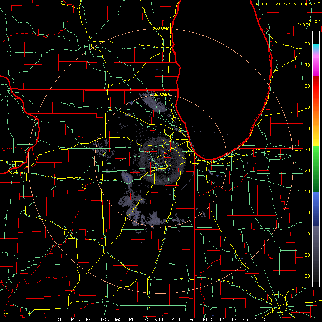The height and width of the screenshot is (322, 322).
Task: Click the 30 value on the dBZ scale
Action: coord(307,150)
